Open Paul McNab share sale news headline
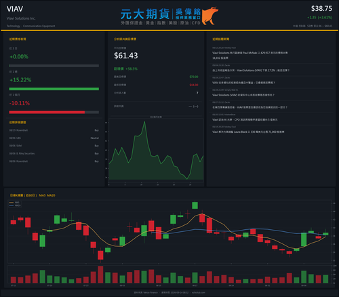339x297 pixels. pyautogui.click(x=250, y=56)
